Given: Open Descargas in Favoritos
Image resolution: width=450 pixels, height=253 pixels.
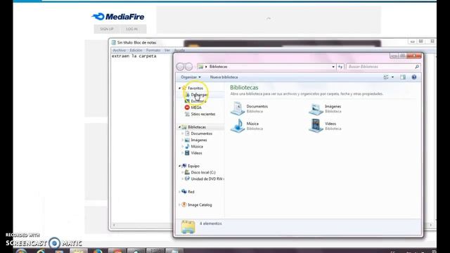Looking at the screenshot, I should pyautogui.click(x=199, y=95).
